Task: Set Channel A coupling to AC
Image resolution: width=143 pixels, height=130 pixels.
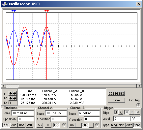Action: point(40,125)
